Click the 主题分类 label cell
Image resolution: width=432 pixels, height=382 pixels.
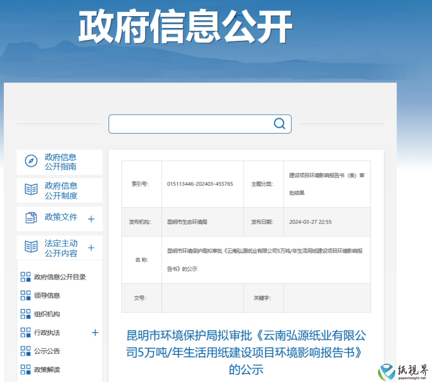coord(264,184)
